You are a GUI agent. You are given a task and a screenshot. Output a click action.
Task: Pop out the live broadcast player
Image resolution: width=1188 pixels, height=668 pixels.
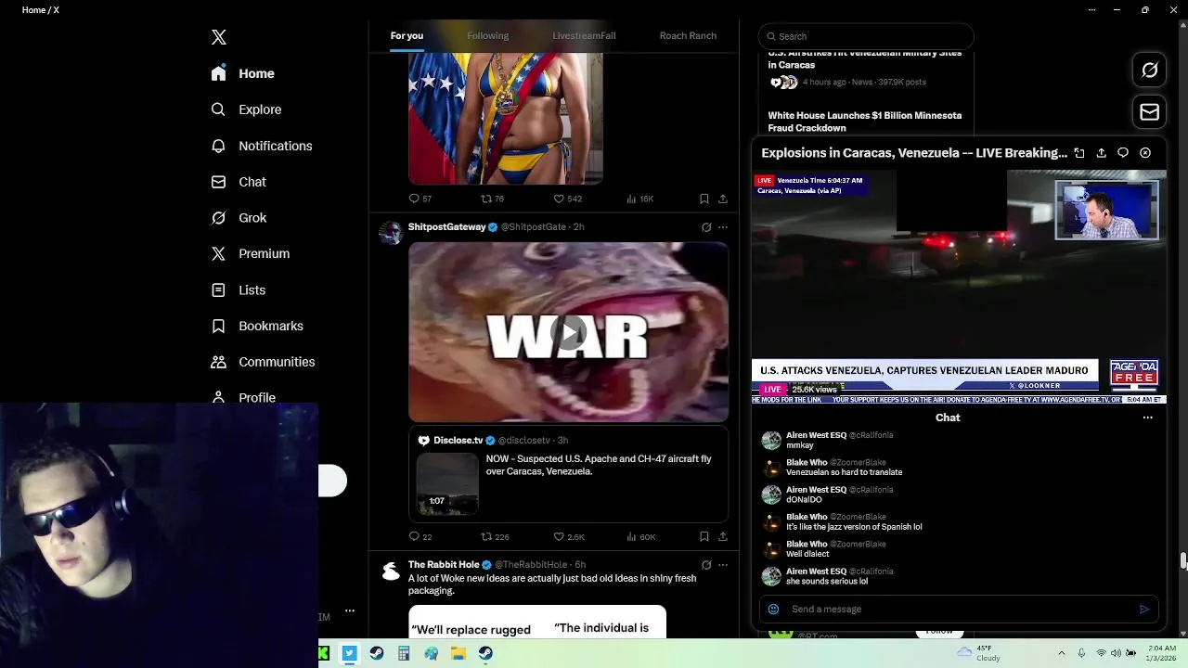click(x=1079, y=153)
